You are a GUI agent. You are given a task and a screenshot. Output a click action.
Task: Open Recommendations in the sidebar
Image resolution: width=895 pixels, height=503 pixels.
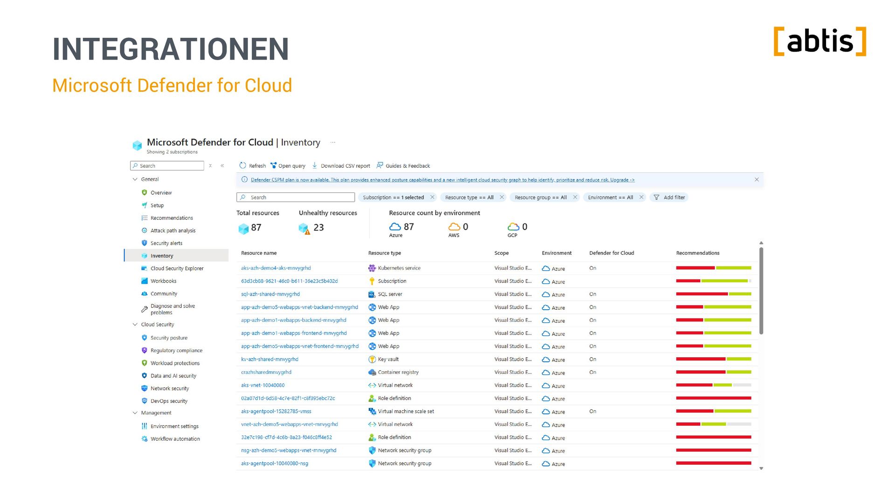pyautogui.click(x=171, y=218)
